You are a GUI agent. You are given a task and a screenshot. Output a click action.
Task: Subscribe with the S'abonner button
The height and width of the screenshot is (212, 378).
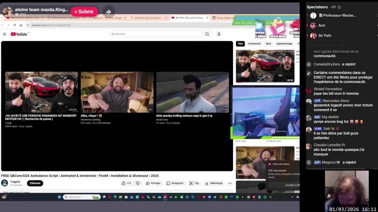tap(35, 183)
